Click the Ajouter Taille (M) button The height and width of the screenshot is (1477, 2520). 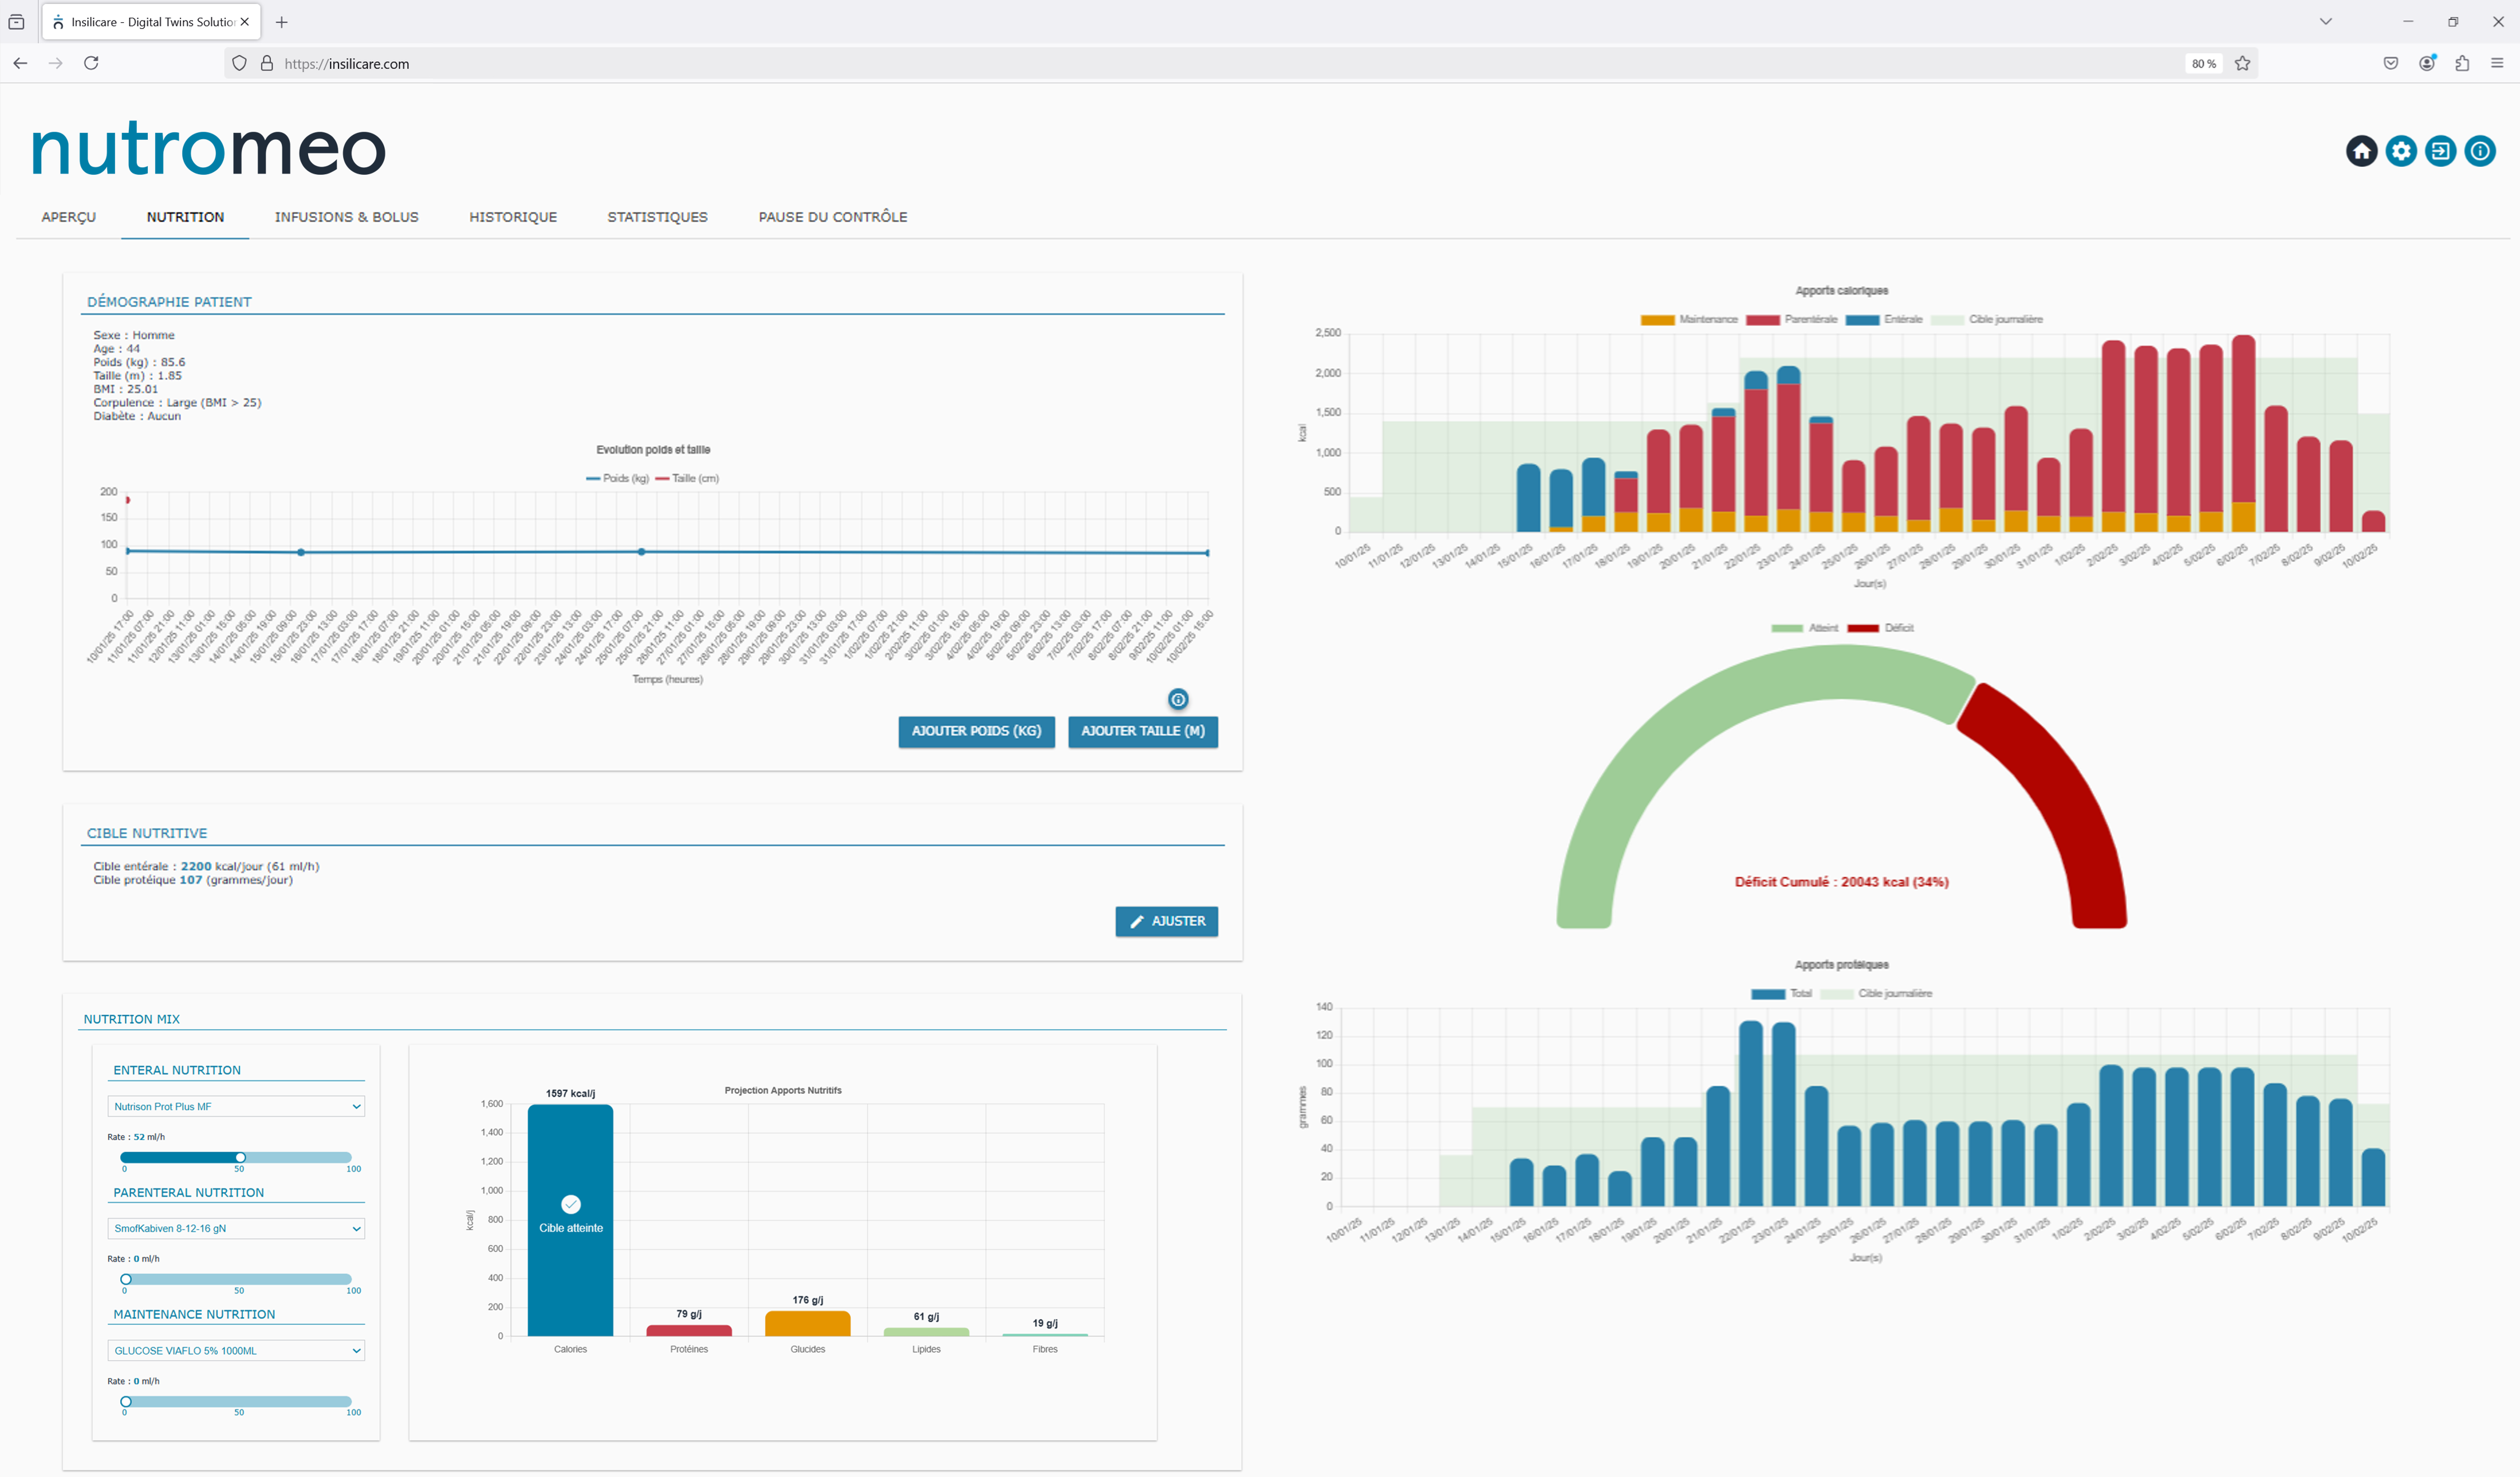[1142, 732]
